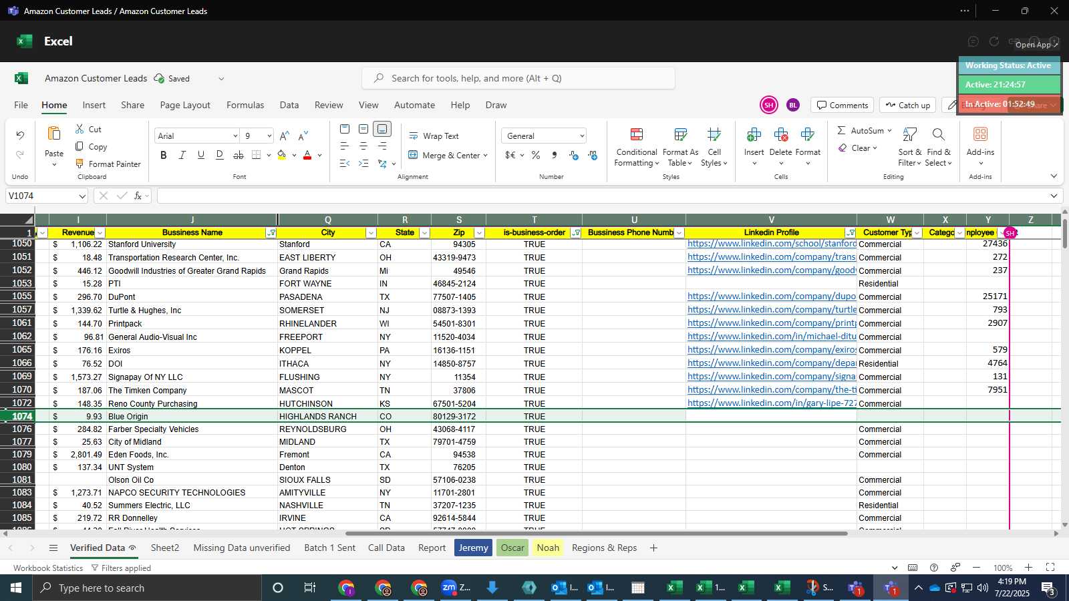Click the Clear button in Editing

click(x=857, y=148)
